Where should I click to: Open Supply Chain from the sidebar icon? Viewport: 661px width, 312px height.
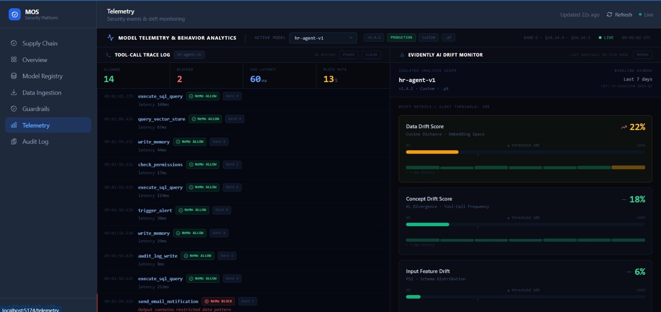14,43
